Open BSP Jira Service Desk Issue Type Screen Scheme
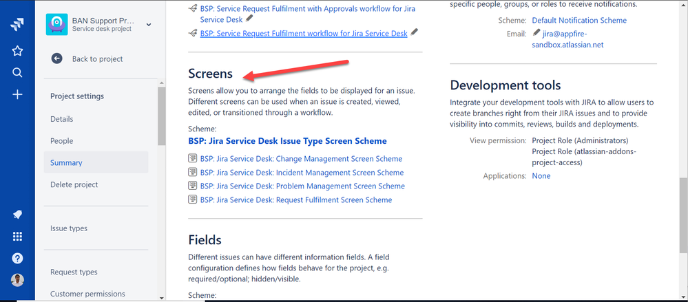Screen dimensions: 688x302 pos(287,141)
